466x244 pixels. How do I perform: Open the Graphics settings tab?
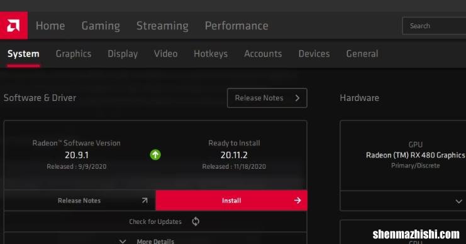[74, 54]
